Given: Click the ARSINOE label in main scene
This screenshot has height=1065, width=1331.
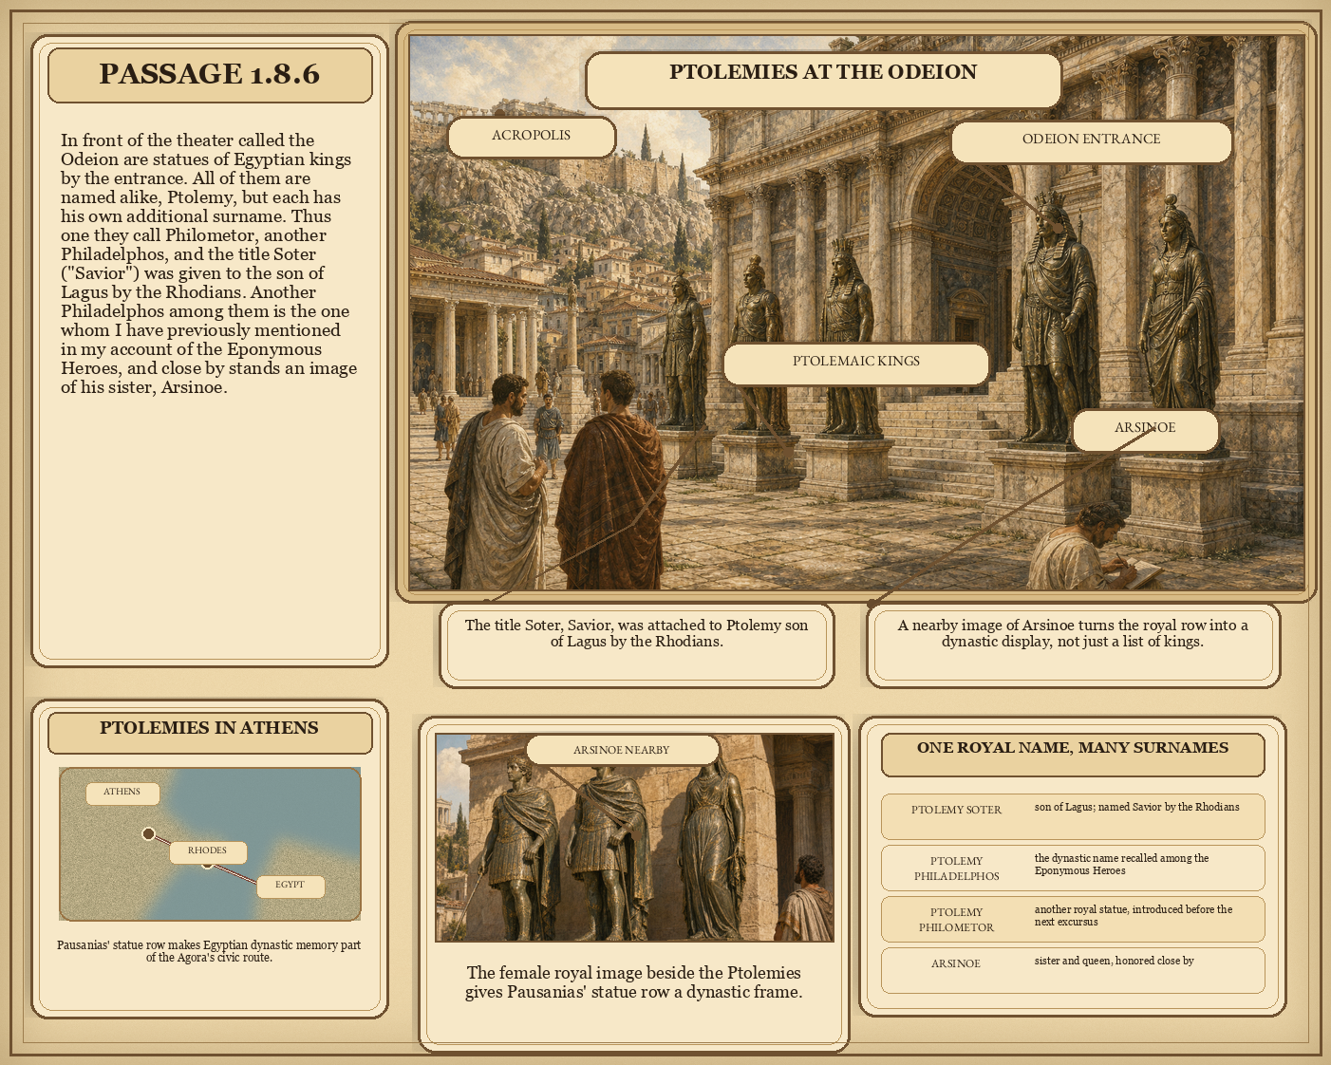Looking at the screenshot, I should point(1145,430).
